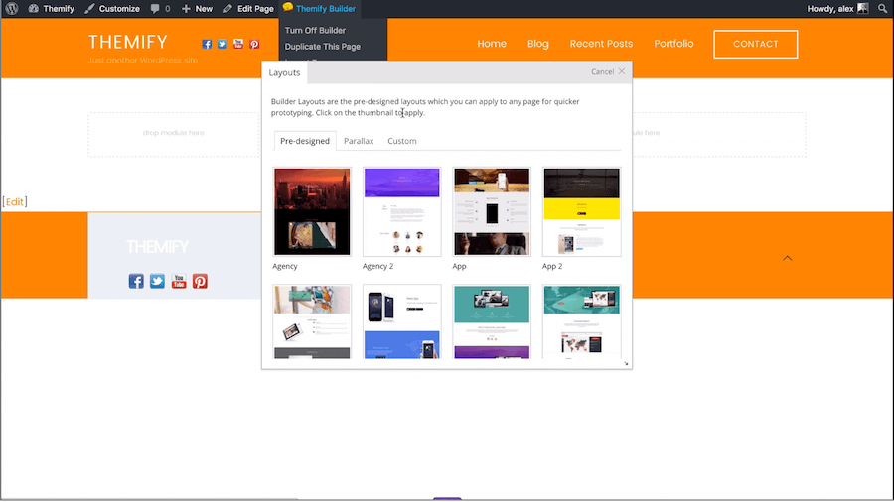Viewport: 894px width, 502px height.
Task: Open the Themify site menu in the admin bar
Action: pos(52,9)
